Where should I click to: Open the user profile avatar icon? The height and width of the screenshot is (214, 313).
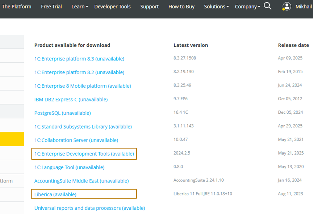[287, 7]
